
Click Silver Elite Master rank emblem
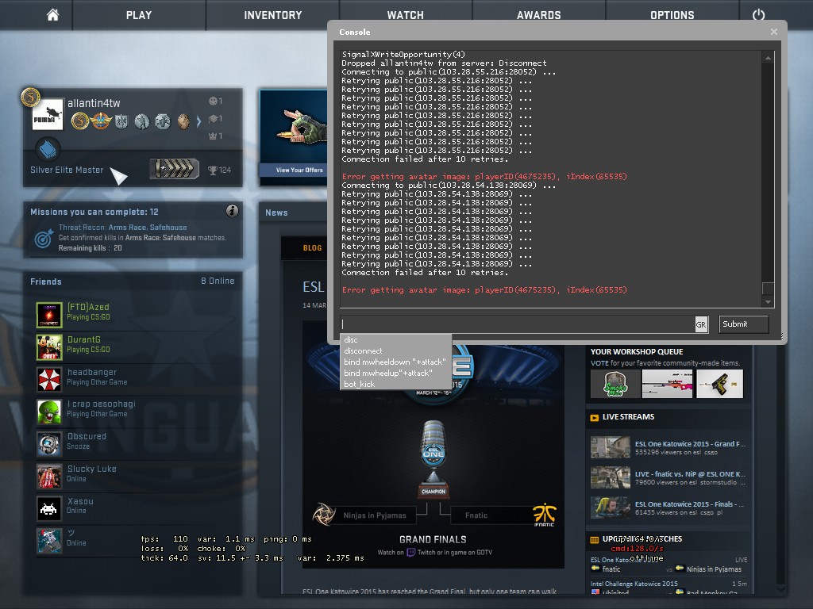[174, 169]
